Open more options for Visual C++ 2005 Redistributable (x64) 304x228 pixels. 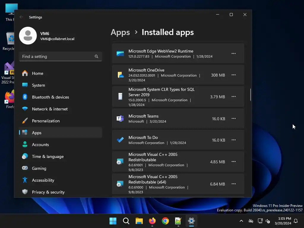[234, 184]
